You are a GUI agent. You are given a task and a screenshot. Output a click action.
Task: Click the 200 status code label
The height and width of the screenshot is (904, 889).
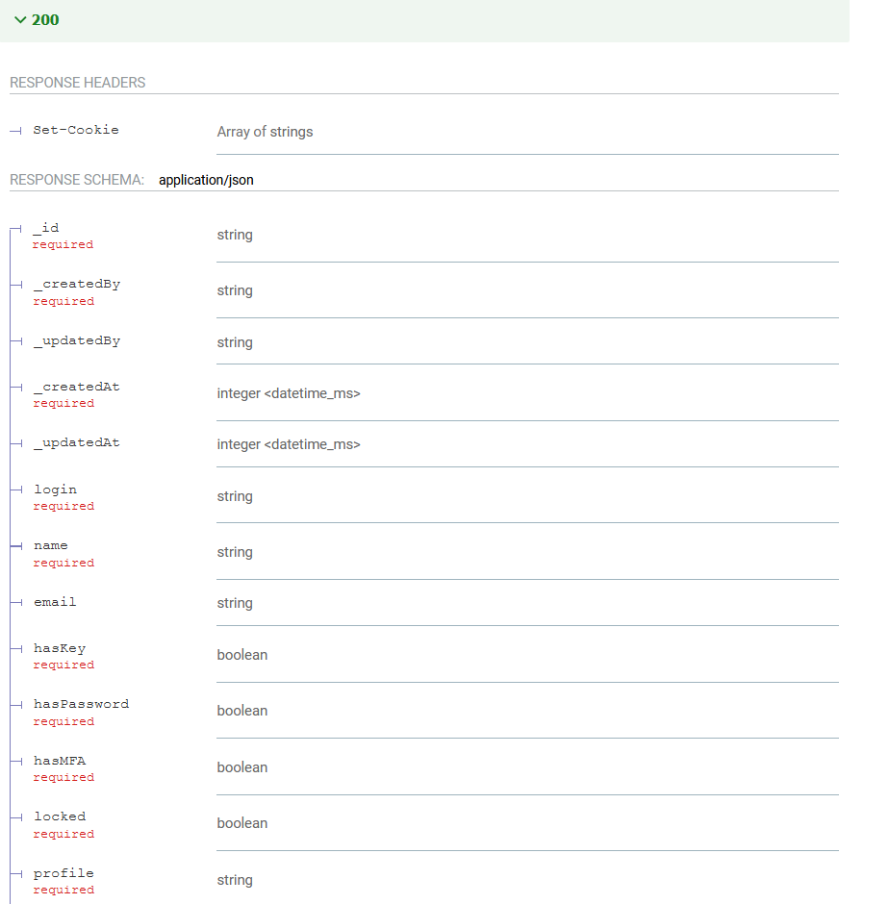click(45, 20)
